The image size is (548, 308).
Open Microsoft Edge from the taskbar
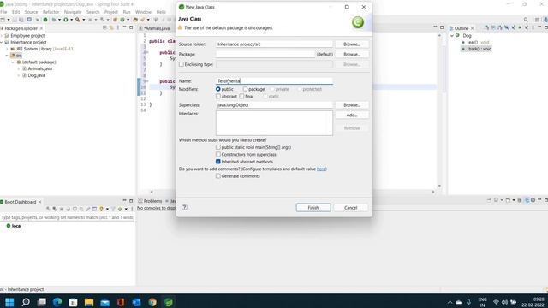[57, 302]
